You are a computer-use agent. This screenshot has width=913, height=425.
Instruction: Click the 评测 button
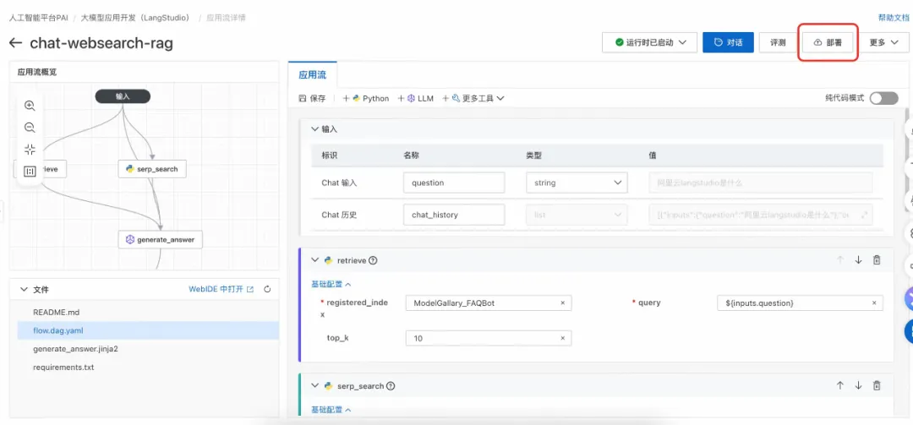click(778, 42)
